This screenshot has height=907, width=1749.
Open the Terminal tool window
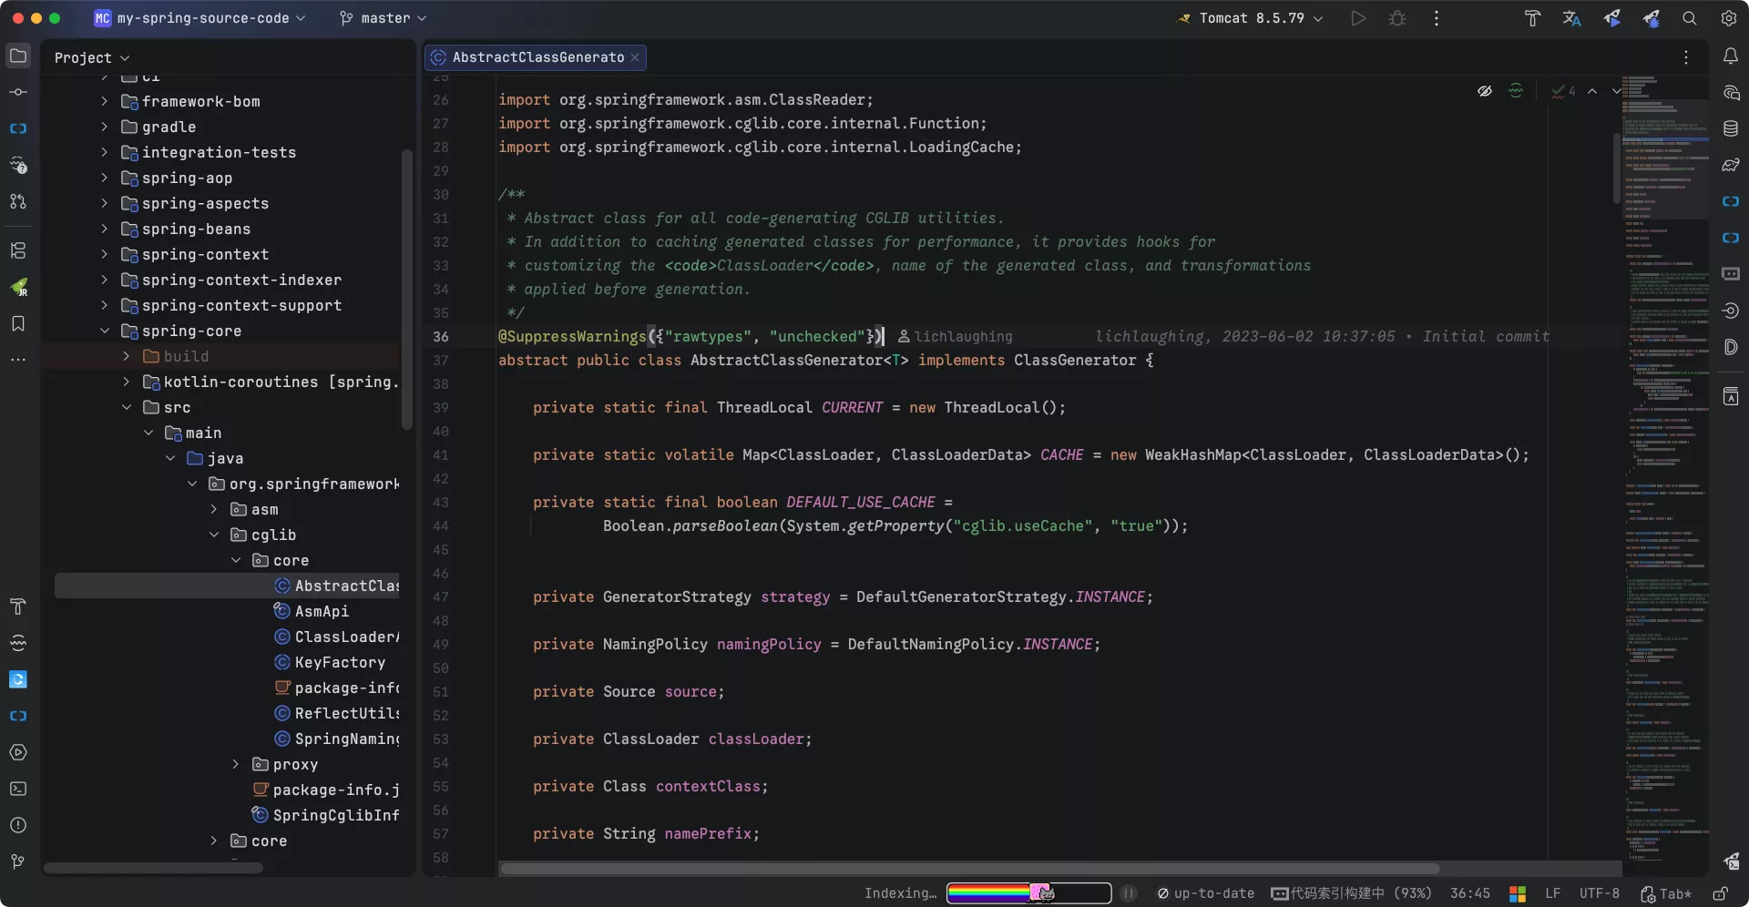[18, 789]
